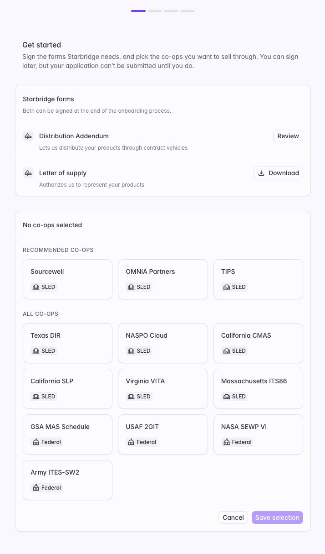
Task: Click the 'Starbridge forms' heading
Action: 48,99
